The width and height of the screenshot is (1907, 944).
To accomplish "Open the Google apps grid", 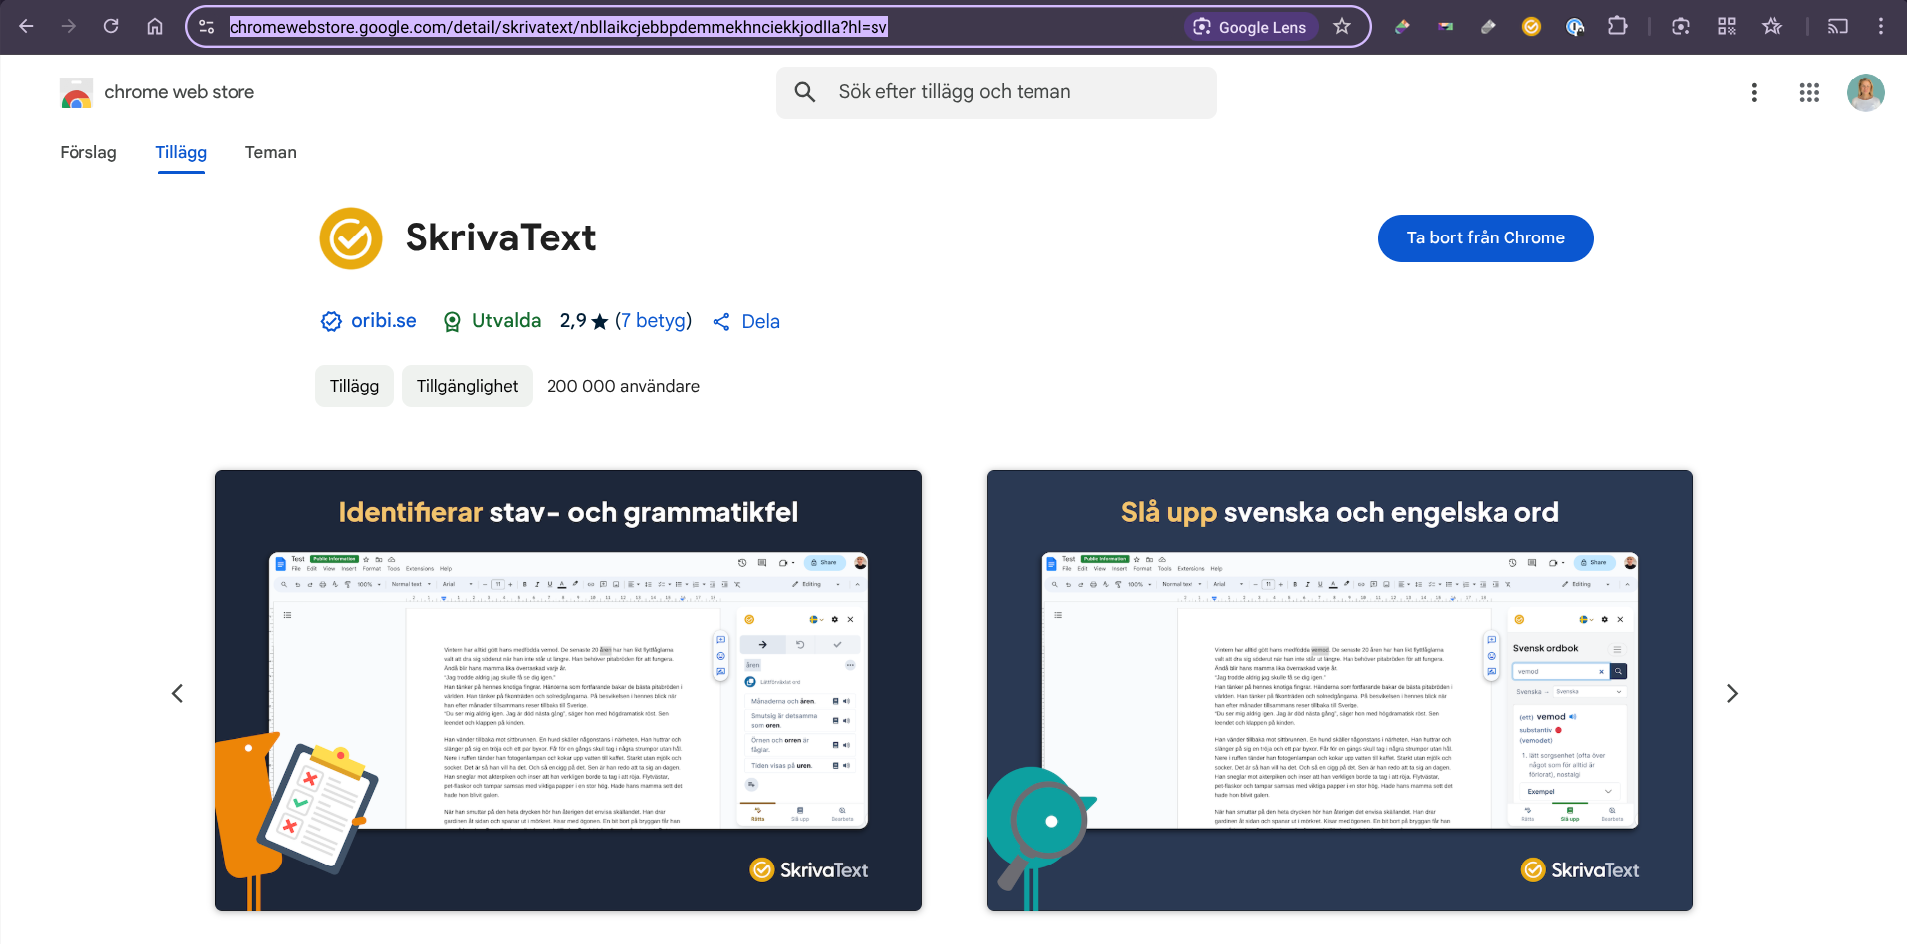I will coord(1809,92).
